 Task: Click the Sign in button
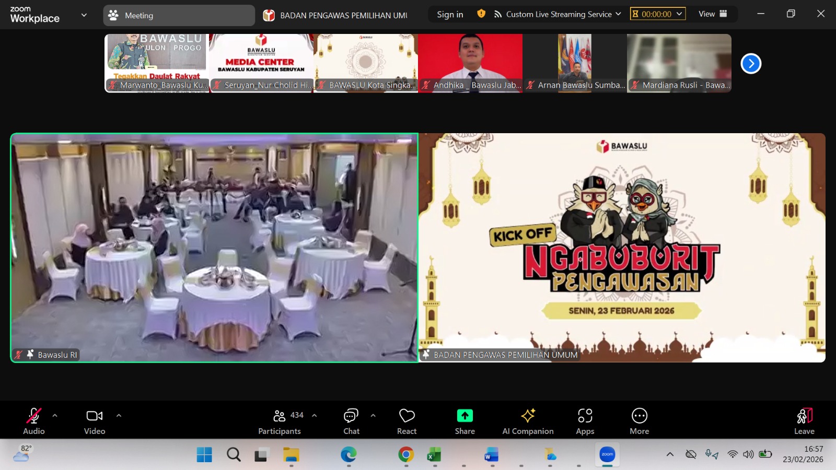(x=450, y=15)
